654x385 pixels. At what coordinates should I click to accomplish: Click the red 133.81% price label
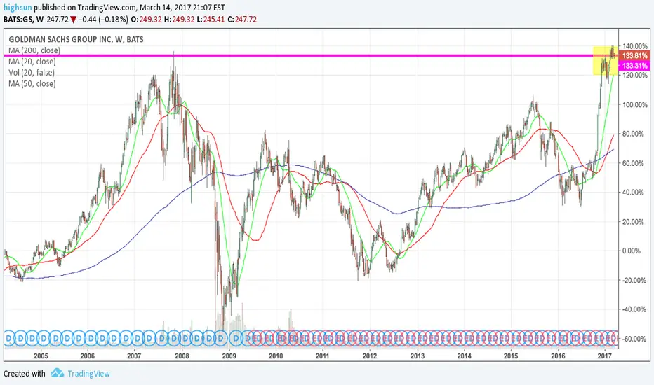coord(634,56)
